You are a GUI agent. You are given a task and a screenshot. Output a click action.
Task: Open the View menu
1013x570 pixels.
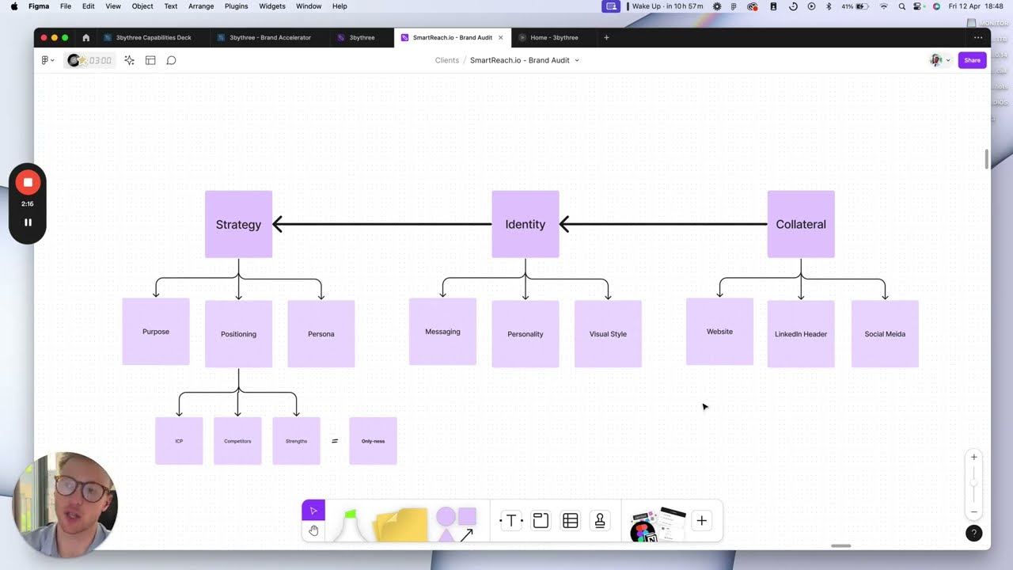113,6
